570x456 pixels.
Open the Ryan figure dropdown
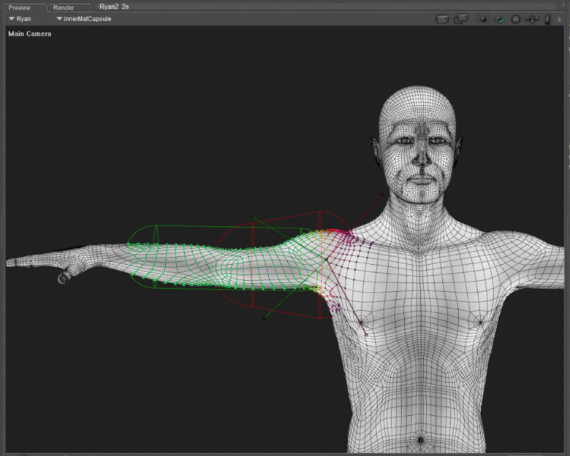point(20,19)
